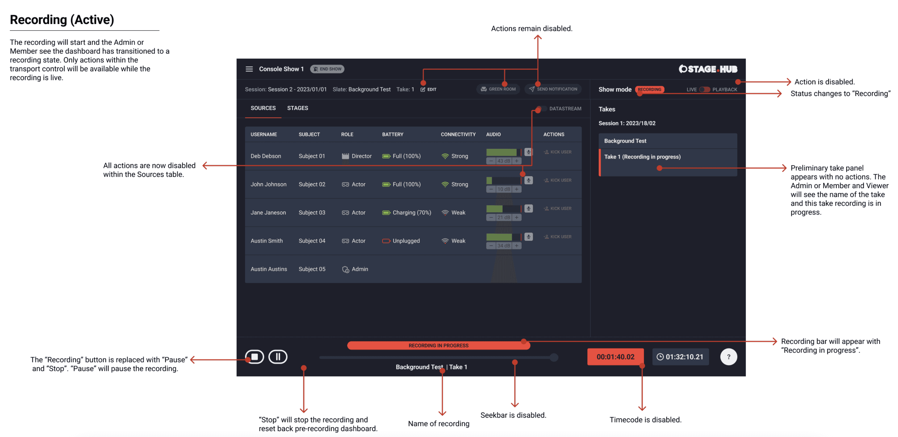The height and width of the screenshot is (437, 898).
Task: Mute Deb Debson's microphone
Action: tap(528, 152)
